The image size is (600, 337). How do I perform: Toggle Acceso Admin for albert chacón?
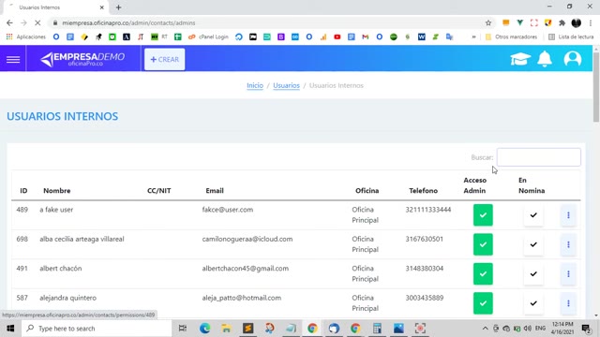click(483, 274)
